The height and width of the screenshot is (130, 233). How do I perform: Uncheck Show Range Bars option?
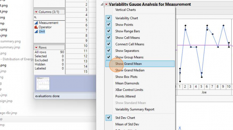pos(109,31)
